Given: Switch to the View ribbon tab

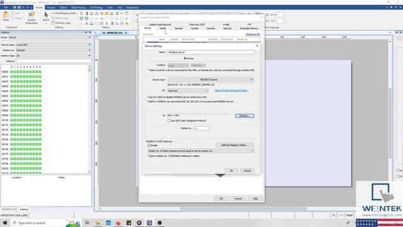Looking at the screenshot, I should [x=110, y=8].
